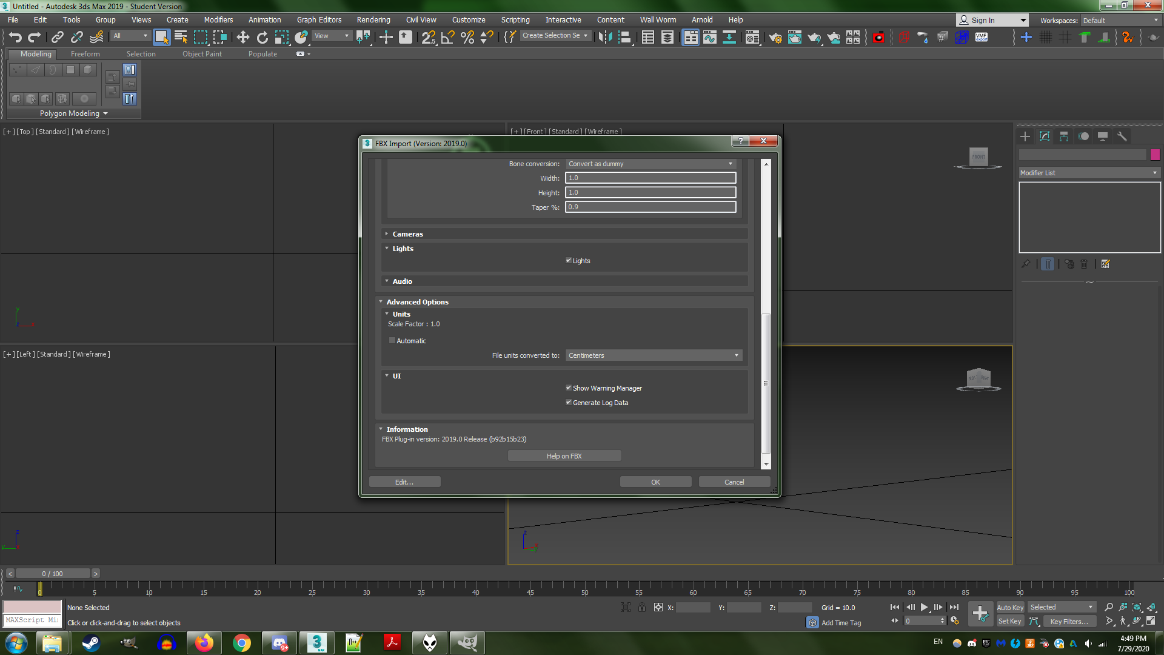
Task: Enable the Automatic units checkbox
Action: pos(392,341)
